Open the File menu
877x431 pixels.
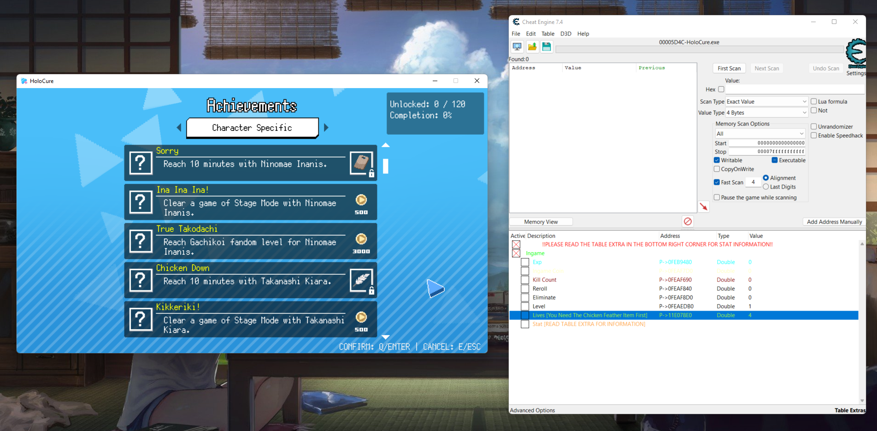click(x=516, y=34)
